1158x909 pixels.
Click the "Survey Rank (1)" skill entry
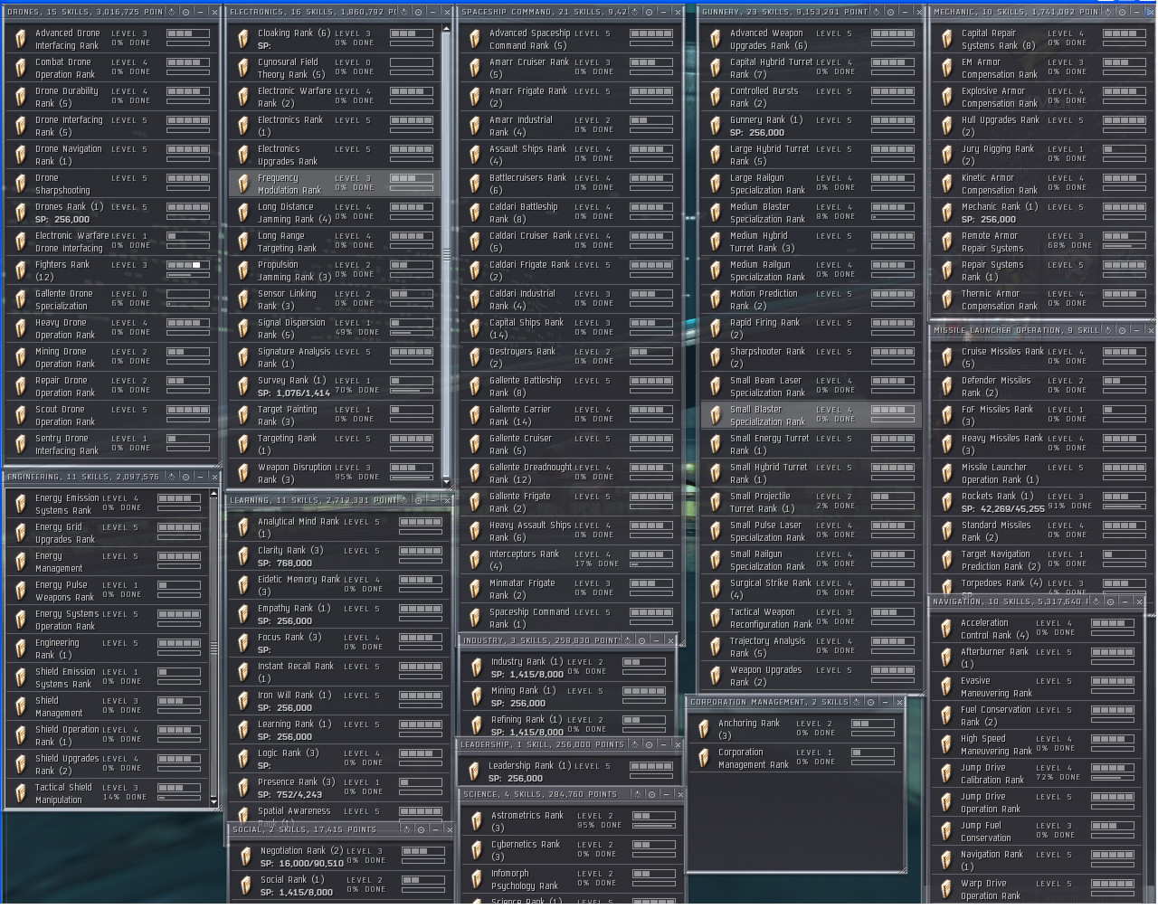coord(335,386)
